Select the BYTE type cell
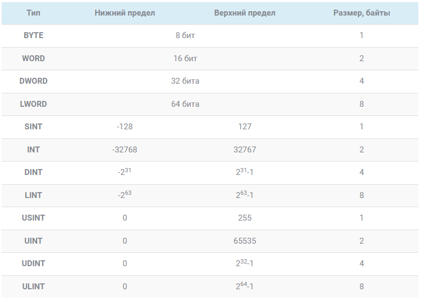 33,35
